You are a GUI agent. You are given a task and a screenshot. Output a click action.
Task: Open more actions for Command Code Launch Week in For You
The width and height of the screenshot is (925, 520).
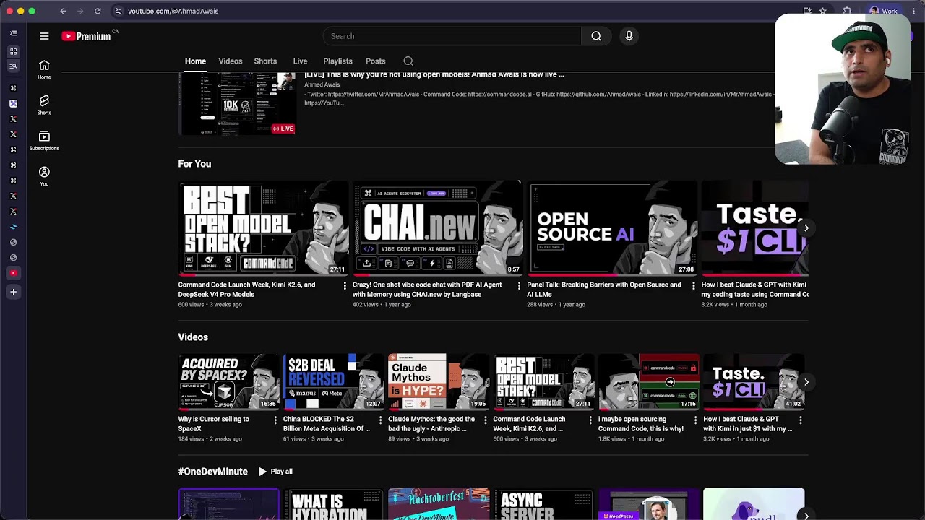click(344, 286)
